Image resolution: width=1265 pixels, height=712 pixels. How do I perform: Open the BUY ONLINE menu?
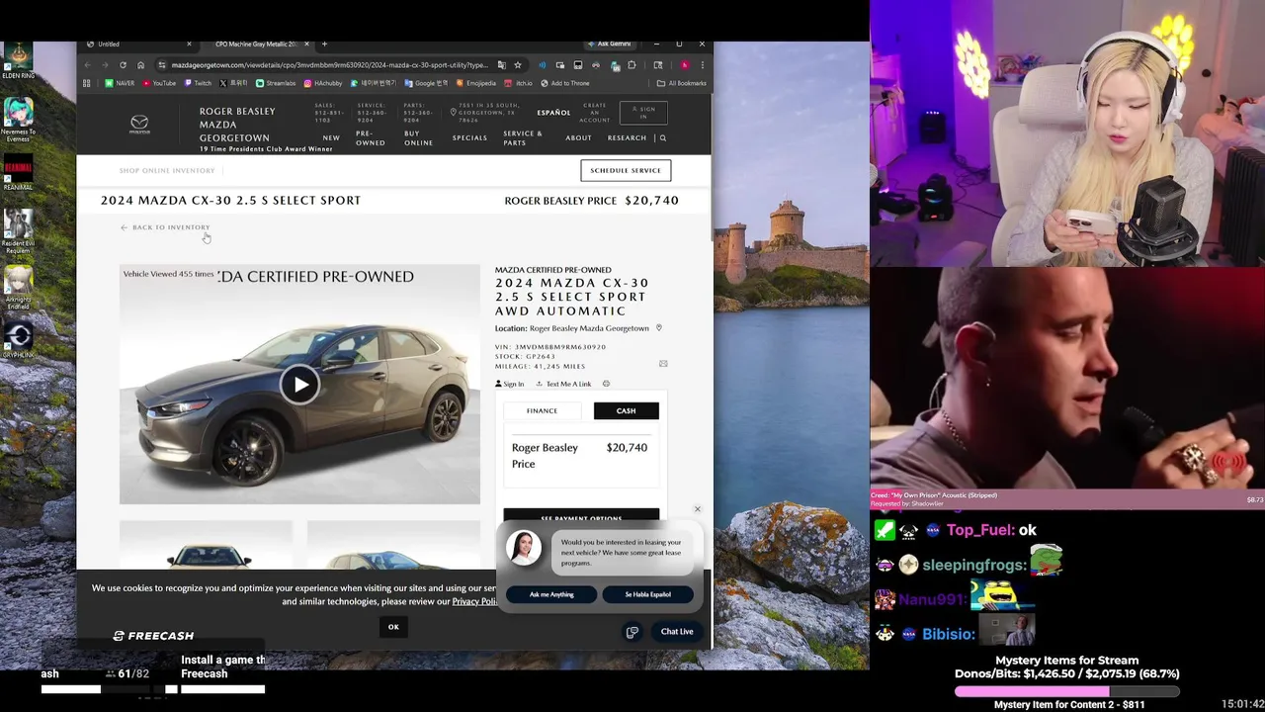pyautogui.click(x=418, y=138)
